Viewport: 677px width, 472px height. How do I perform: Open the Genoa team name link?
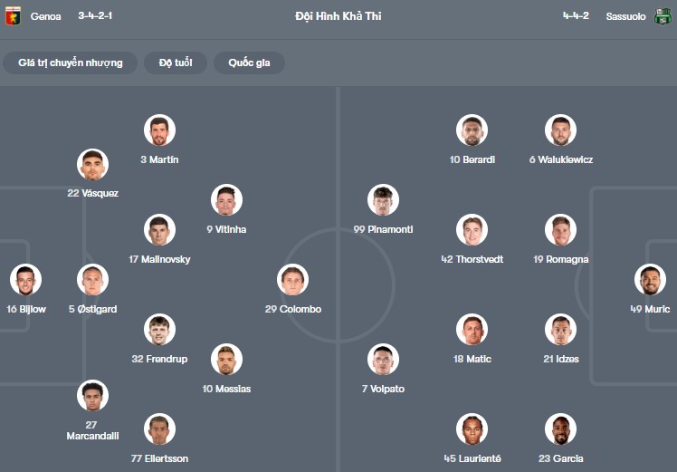tap(46, 16)
